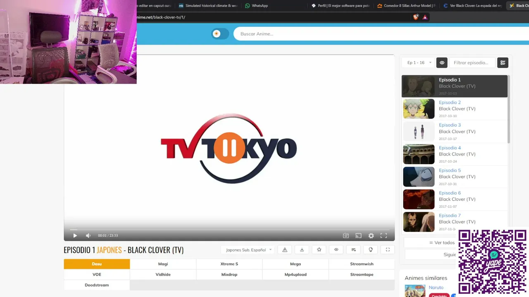Select the VOE server
The image size is (529, 297).
coord(97,274)
